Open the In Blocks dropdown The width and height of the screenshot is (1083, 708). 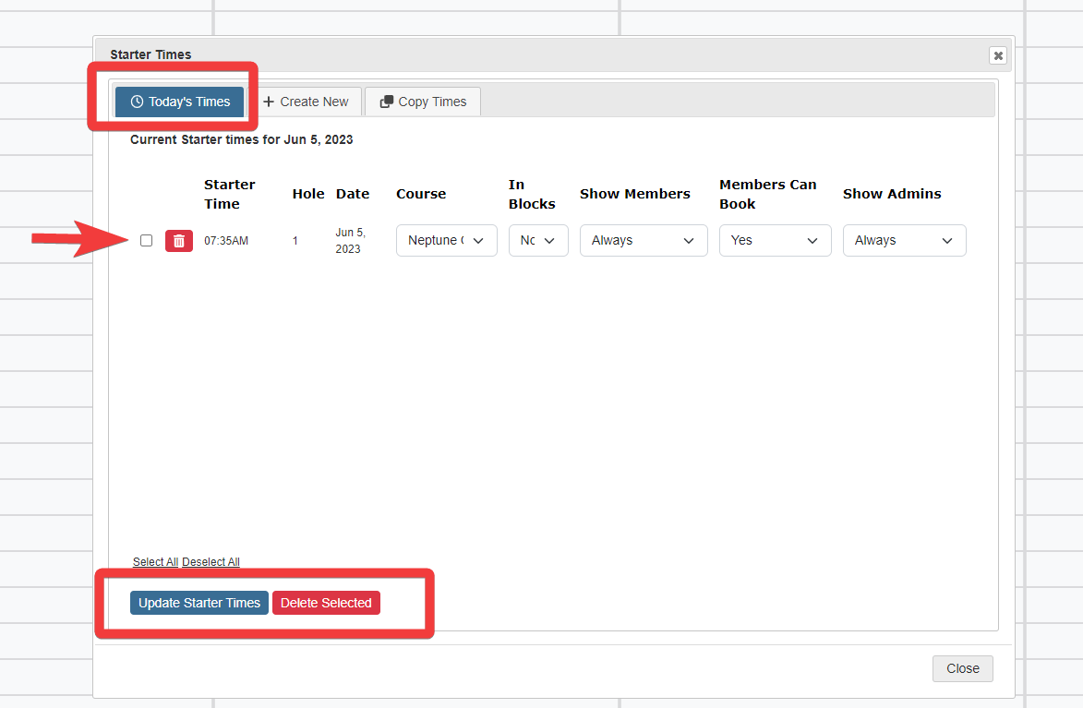click(x=538, y=240)
